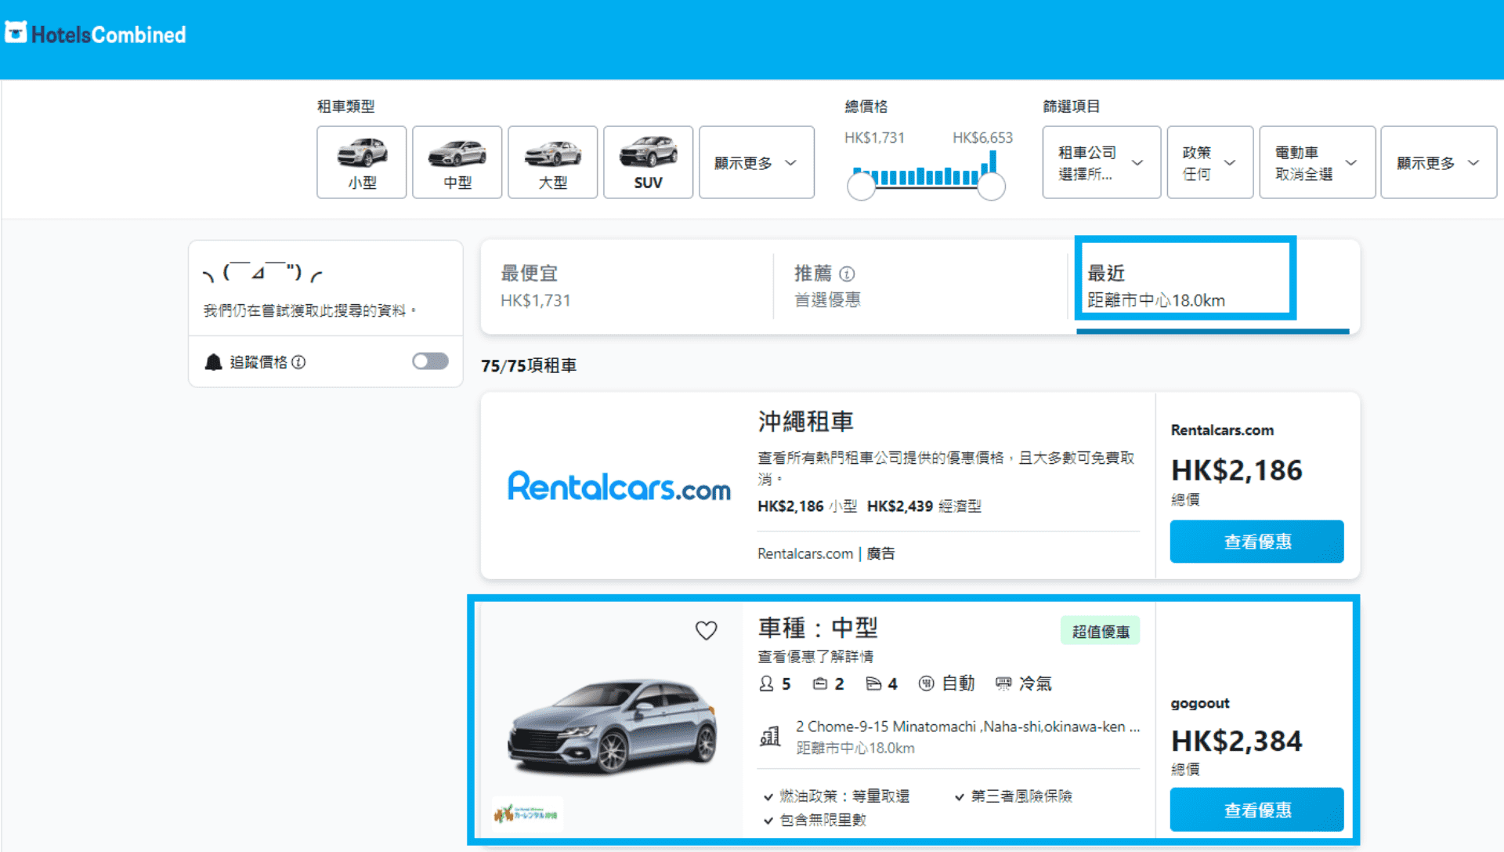Open the 租車公司 rental company dropdown
The width and height of the screenshot is (1504, 852).
pyautogui.click(x=1101, y=162)
